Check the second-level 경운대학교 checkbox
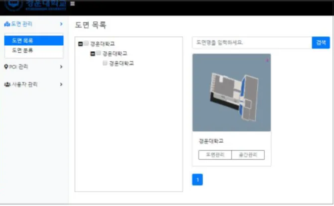 (99, 53)
